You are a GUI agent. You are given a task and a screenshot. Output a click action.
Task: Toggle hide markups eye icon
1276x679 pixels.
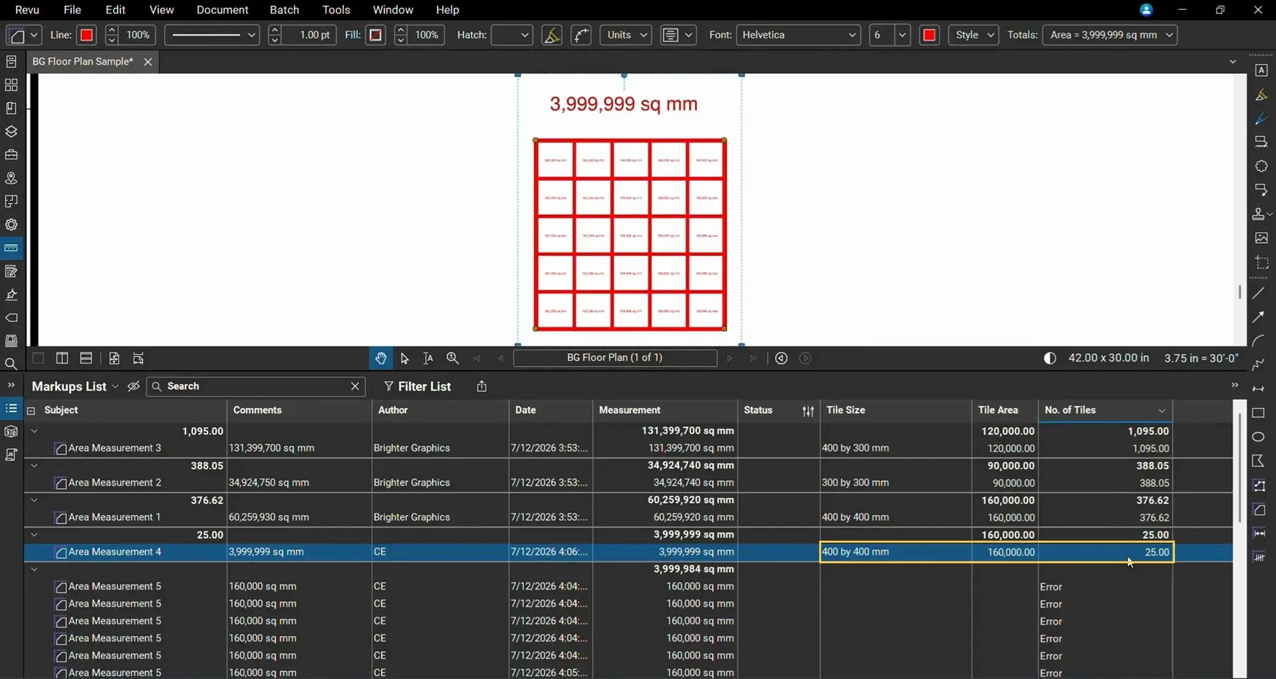click(134, 386)
